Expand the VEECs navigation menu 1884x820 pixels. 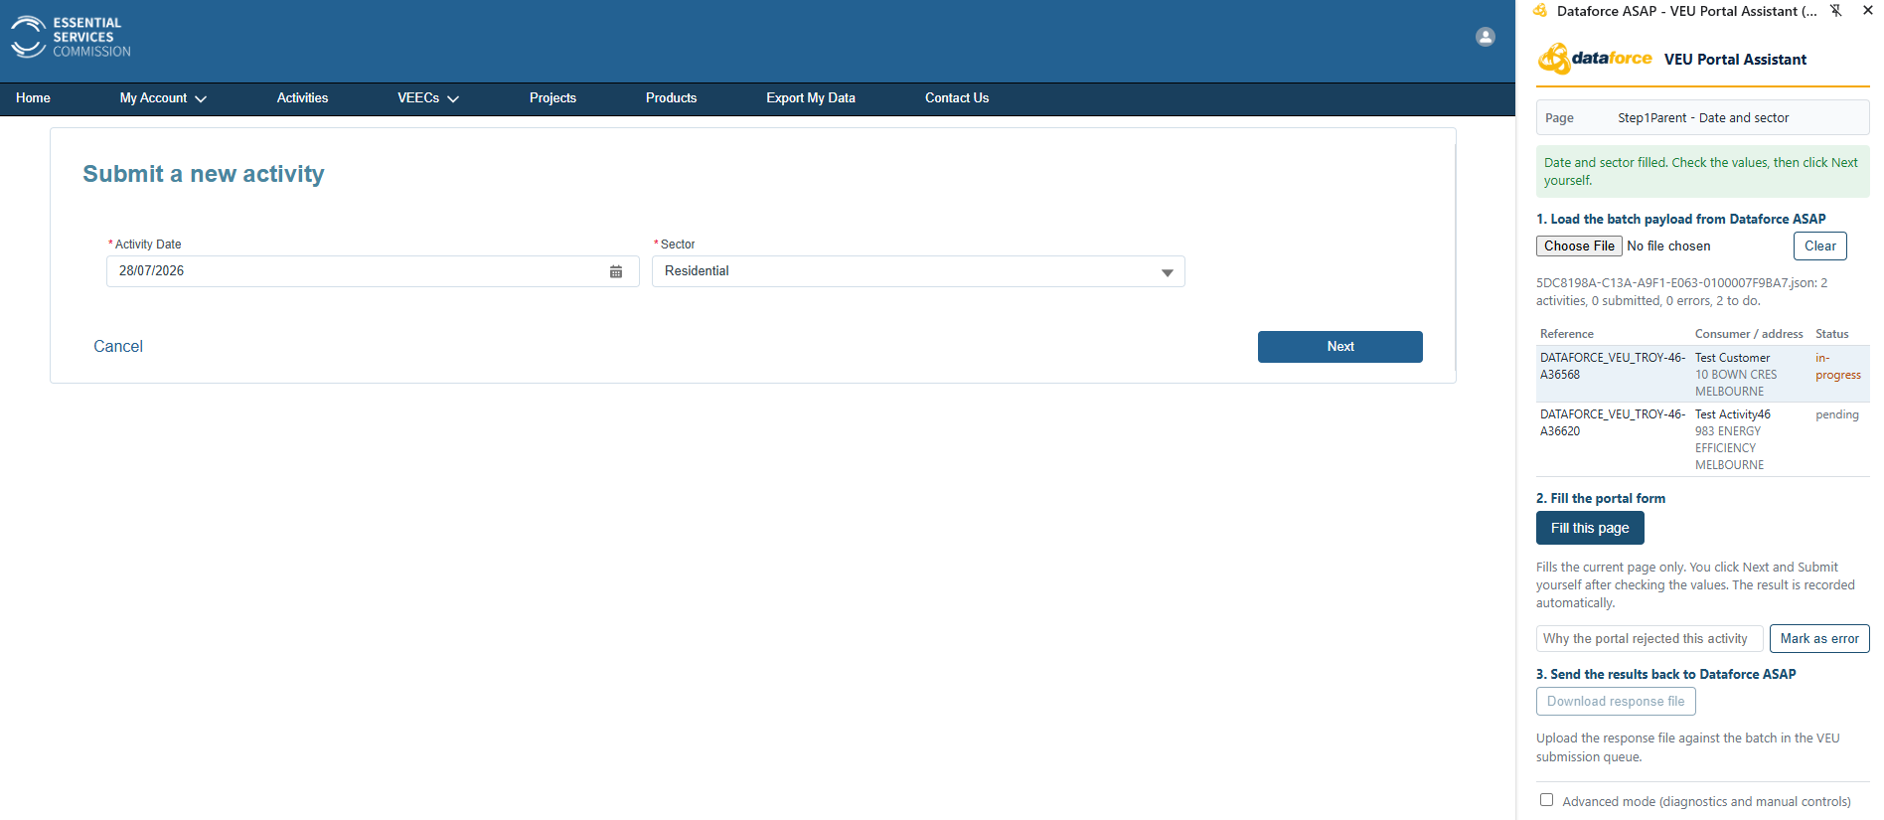428,98
